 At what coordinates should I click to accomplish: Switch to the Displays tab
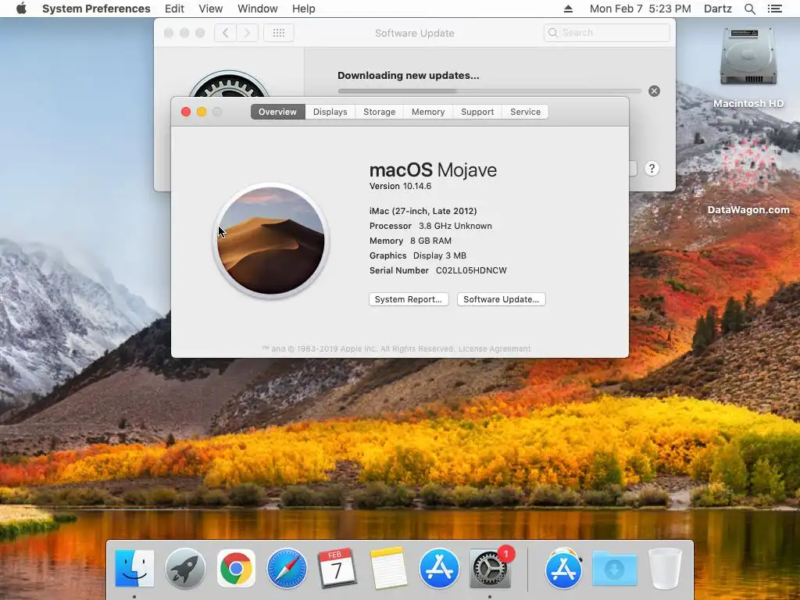click(x=330, y=112)
